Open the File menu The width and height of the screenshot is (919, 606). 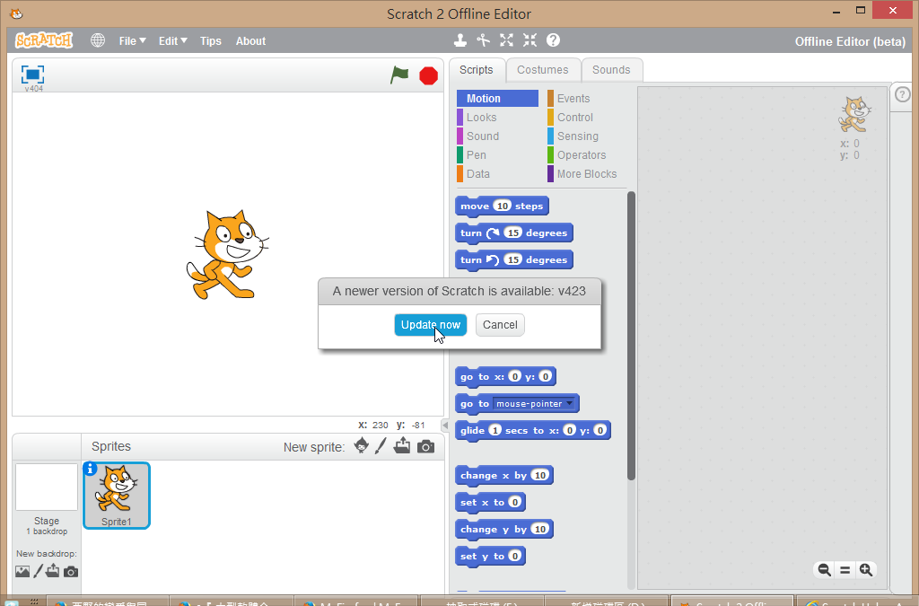pyautogui.click(x=132, y=40)
